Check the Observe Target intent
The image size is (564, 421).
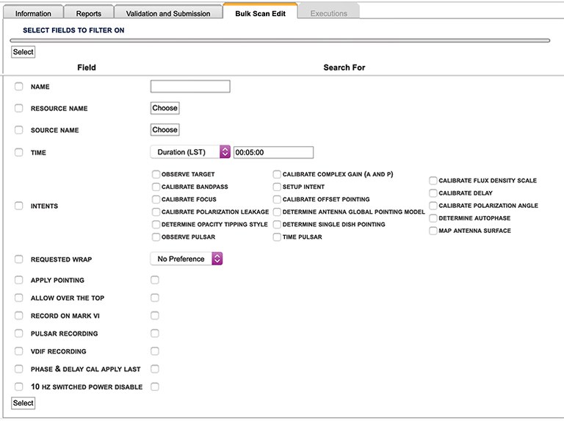[156, 174]
